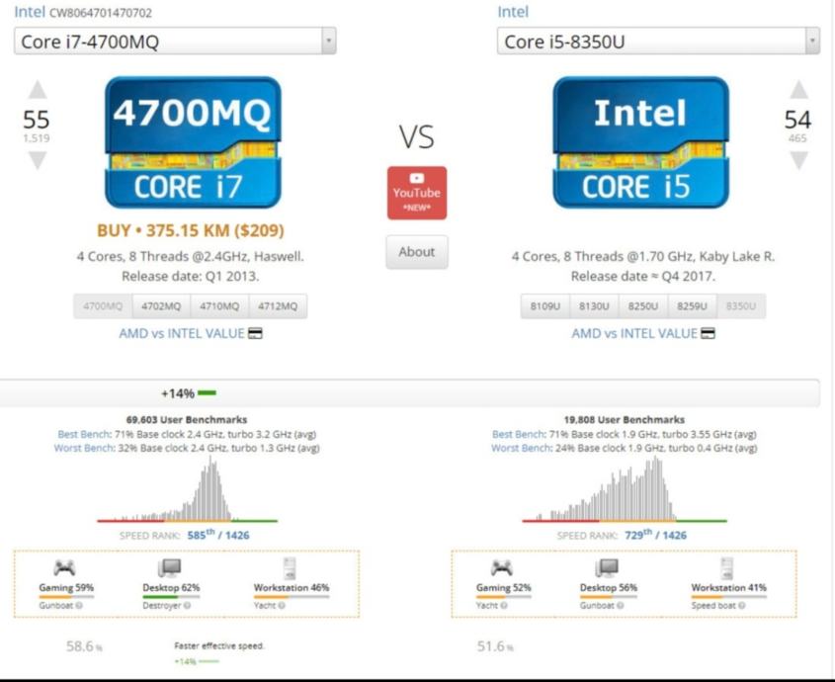Click the 4700MQ Core i7 chip image
The height and width of the screenshot is (682, 835).
point(192,142)
